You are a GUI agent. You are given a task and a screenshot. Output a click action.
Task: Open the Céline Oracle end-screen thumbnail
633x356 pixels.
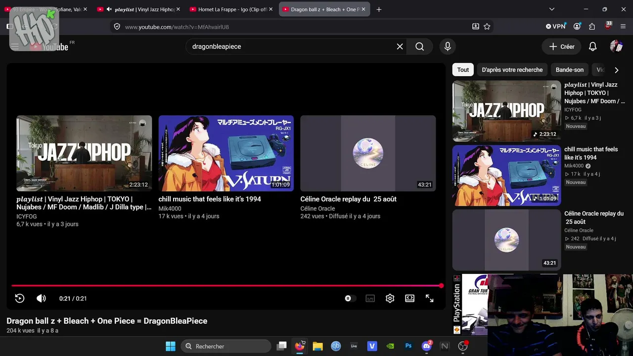point(368,153)
